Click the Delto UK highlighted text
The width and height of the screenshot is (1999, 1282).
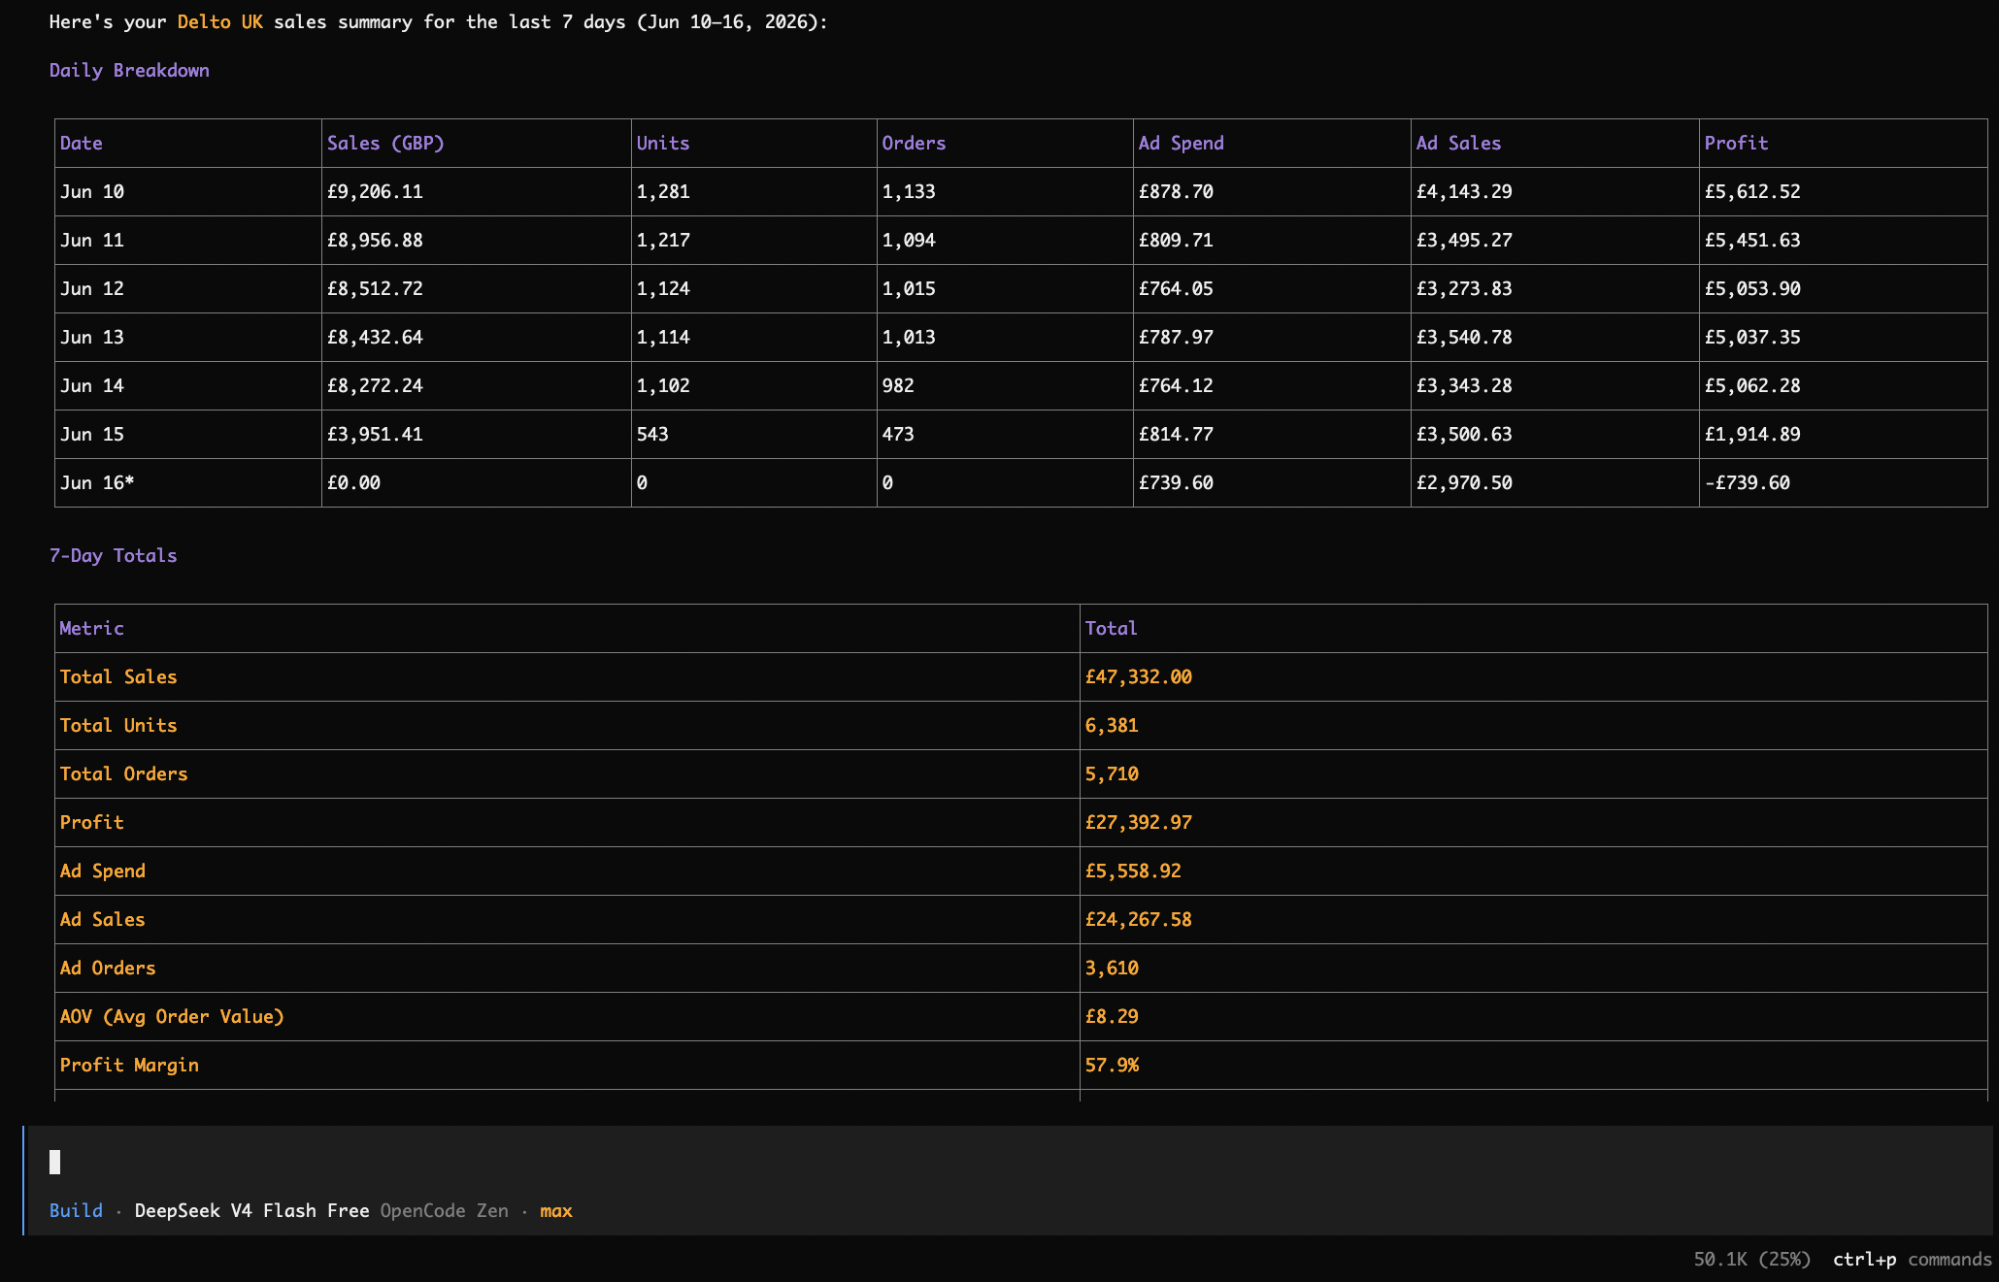(x=219, y=21)
